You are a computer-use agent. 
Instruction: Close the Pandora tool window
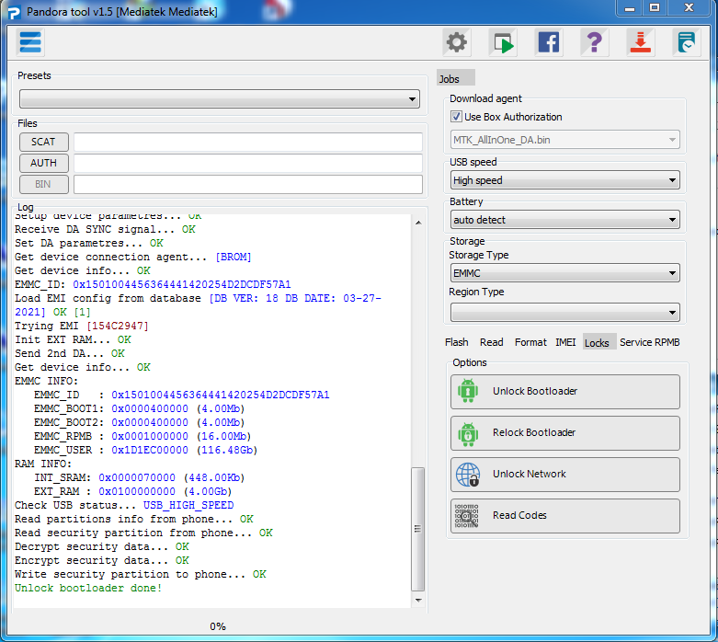pos(689,7)
